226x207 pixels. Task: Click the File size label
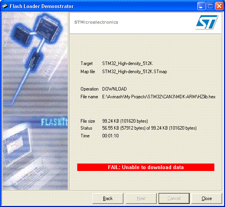click(87, 121)
